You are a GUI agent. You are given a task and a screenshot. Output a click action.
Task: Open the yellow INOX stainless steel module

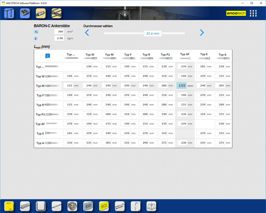(104, 206)
